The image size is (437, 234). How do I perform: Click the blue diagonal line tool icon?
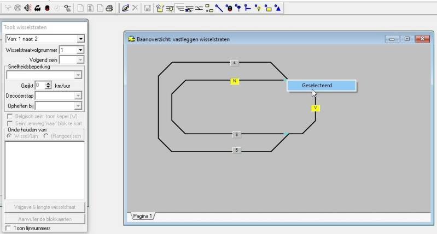click(x=219, y=8)
